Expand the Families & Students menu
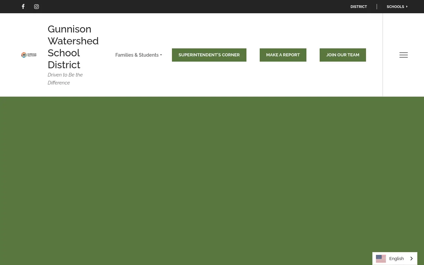424x265 pixels. pyautogui.click(x=138, y=55)
